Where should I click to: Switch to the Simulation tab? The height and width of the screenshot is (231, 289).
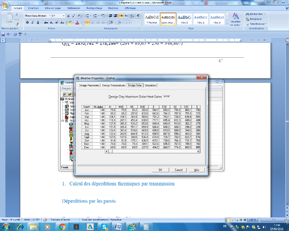point(150,85)
